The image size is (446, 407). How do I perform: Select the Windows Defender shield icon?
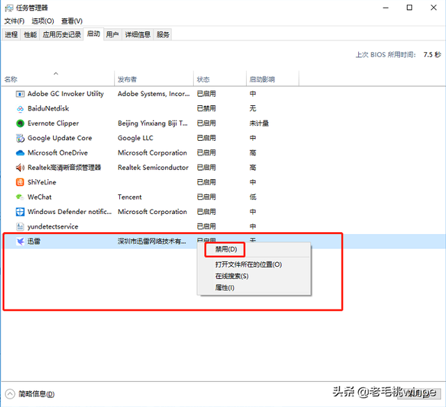pos(20,212)
